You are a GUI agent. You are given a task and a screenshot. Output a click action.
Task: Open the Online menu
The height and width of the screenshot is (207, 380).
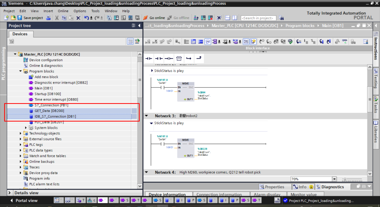63,11
